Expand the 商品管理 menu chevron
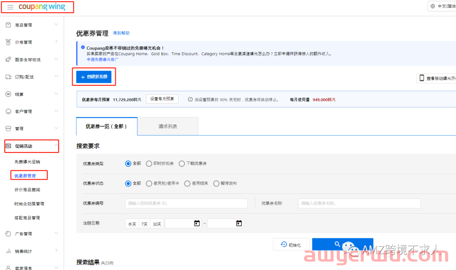The image size is (456, 270). coord(56,25)
